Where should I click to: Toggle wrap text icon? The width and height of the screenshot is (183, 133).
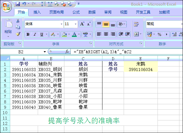pyautogui.click(x=136, y=24)
